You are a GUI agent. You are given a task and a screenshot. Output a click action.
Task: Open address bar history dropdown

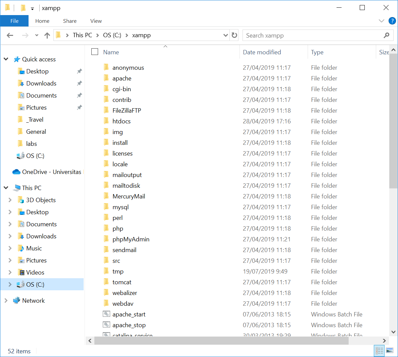(225, 35)
